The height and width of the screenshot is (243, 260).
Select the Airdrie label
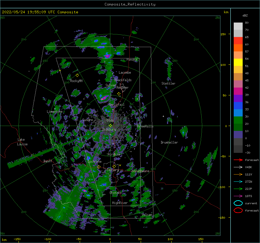pos(114,154)
